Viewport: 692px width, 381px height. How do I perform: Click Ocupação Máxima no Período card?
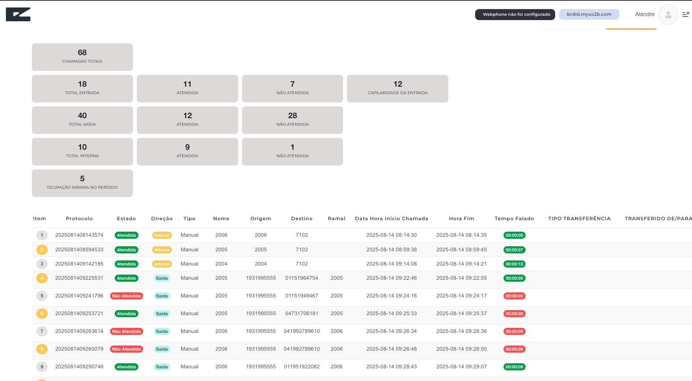82,183
